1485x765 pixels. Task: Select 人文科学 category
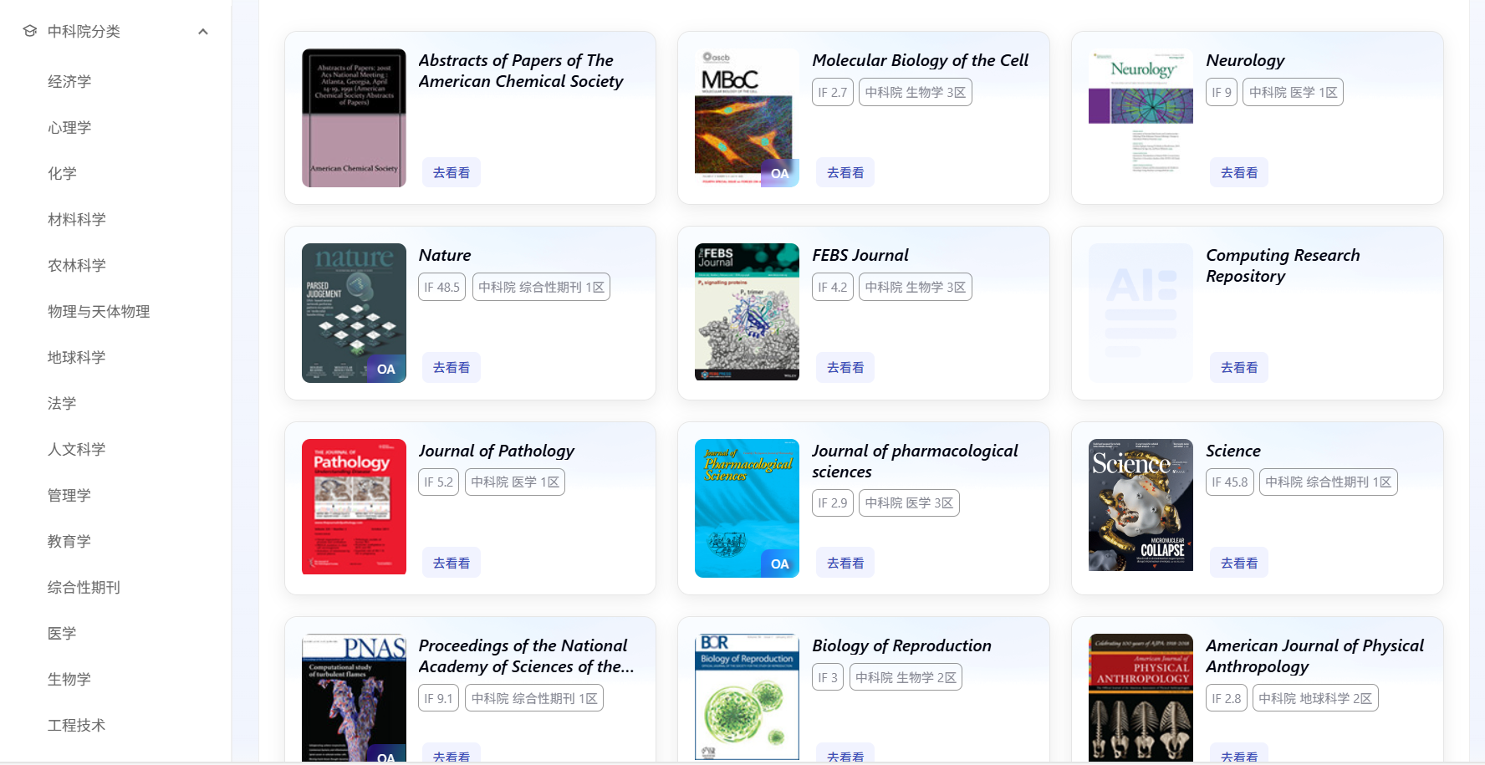pyautogui.click(x=77, y=449)
